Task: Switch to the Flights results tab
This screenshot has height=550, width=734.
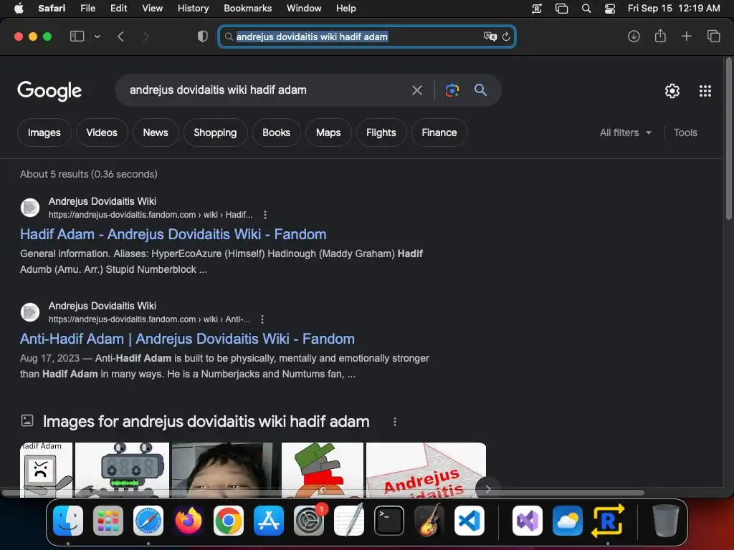Action: coord(381,132)
